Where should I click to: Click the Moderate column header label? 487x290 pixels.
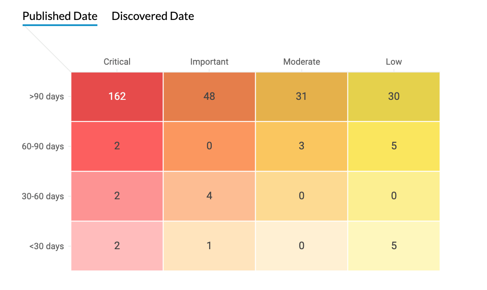301,62
